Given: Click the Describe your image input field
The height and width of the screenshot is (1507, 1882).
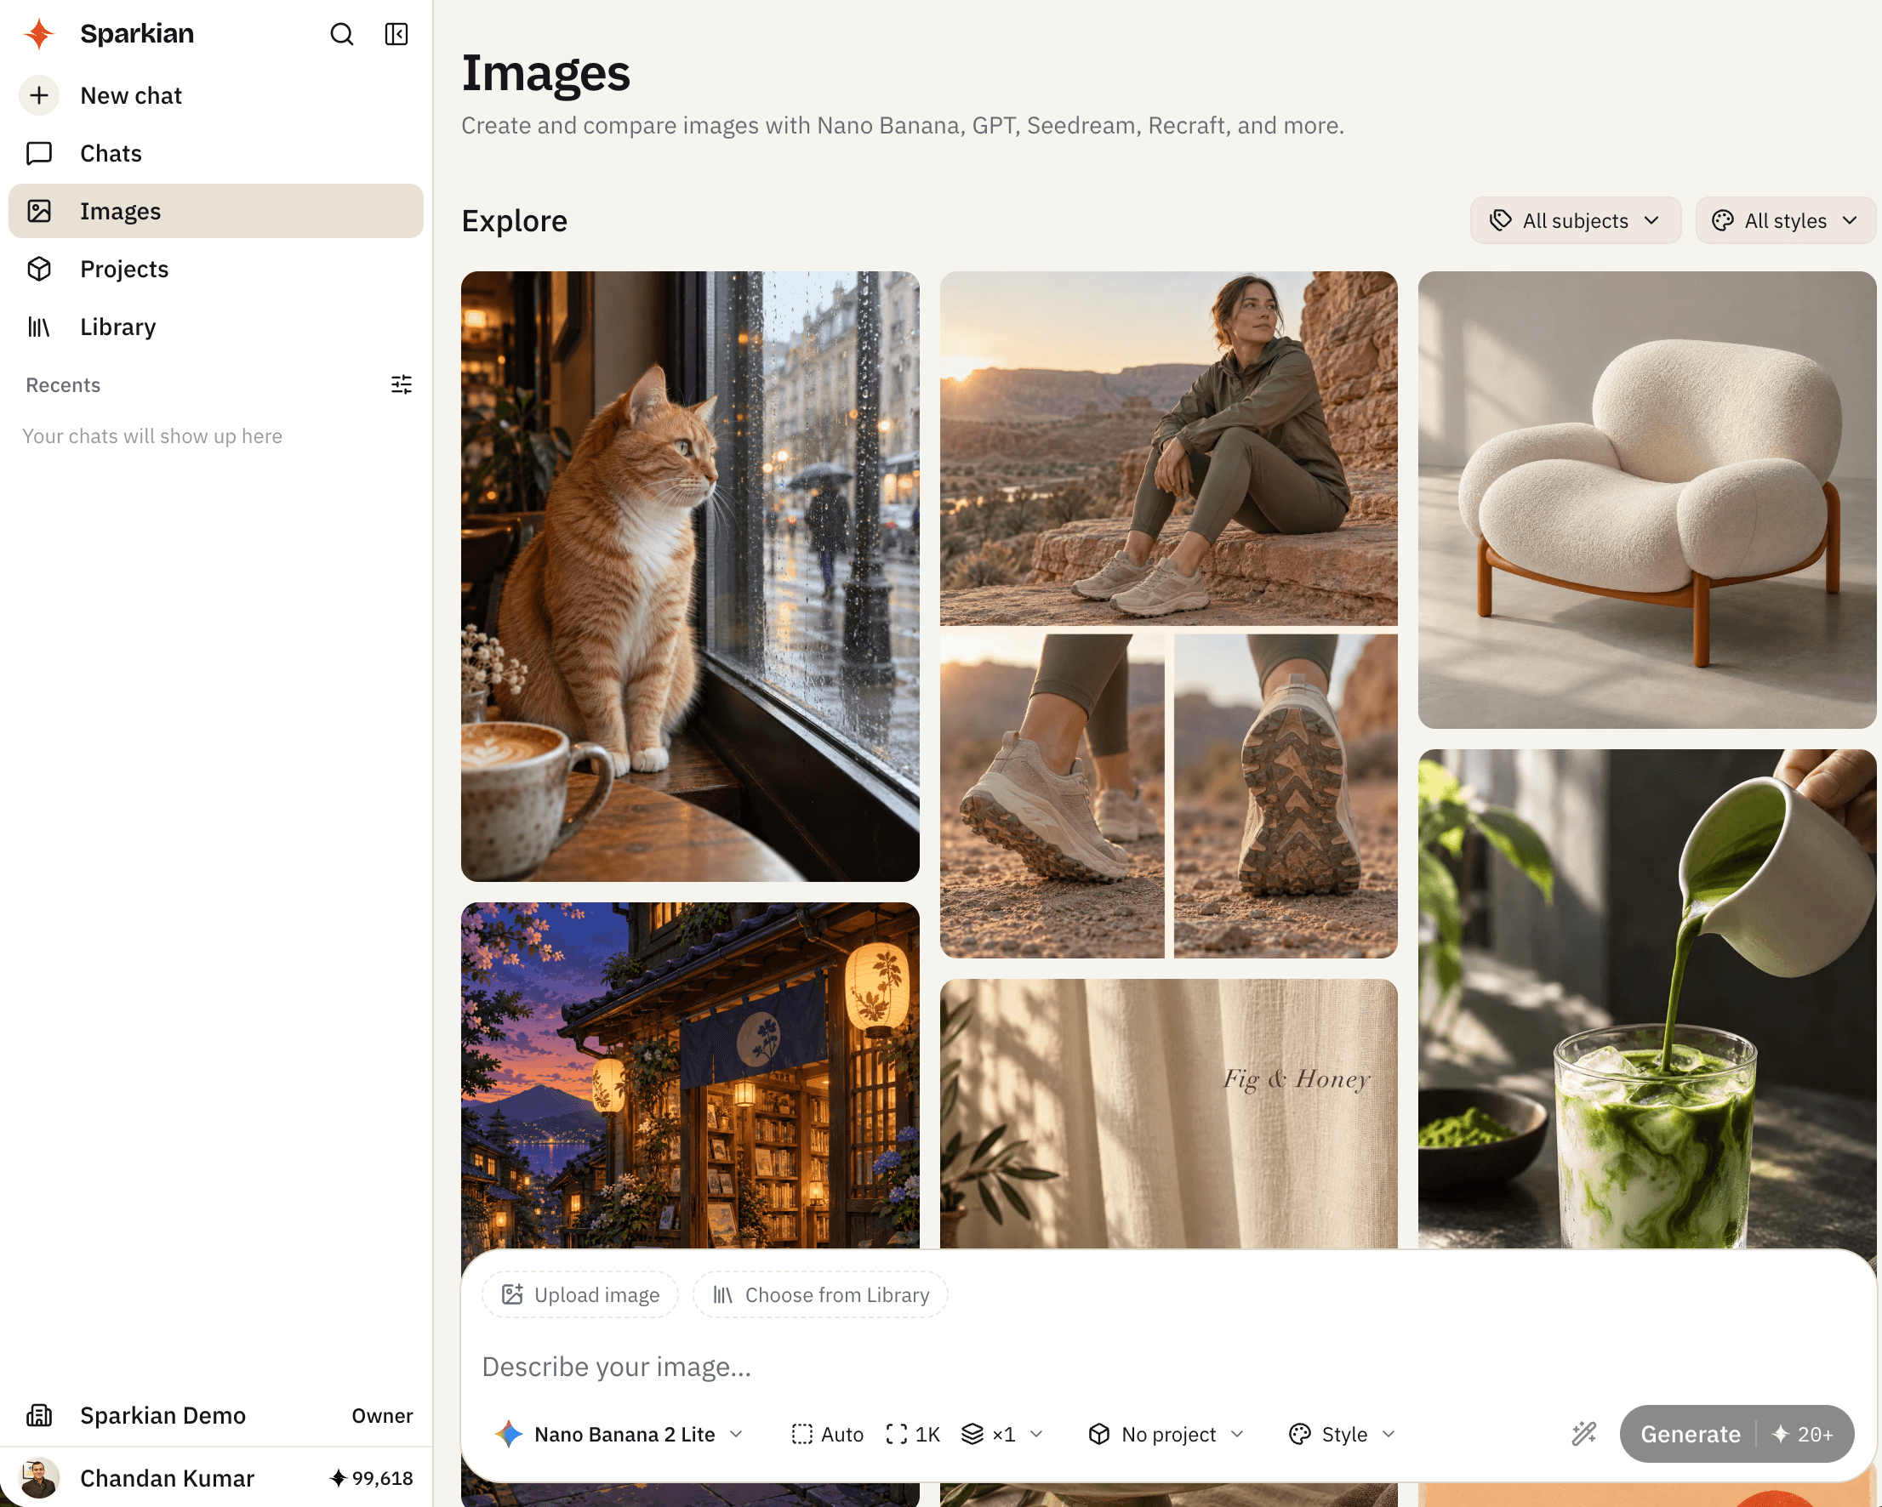Looking at the screenshot, I should click(x=1168, y=1367).
